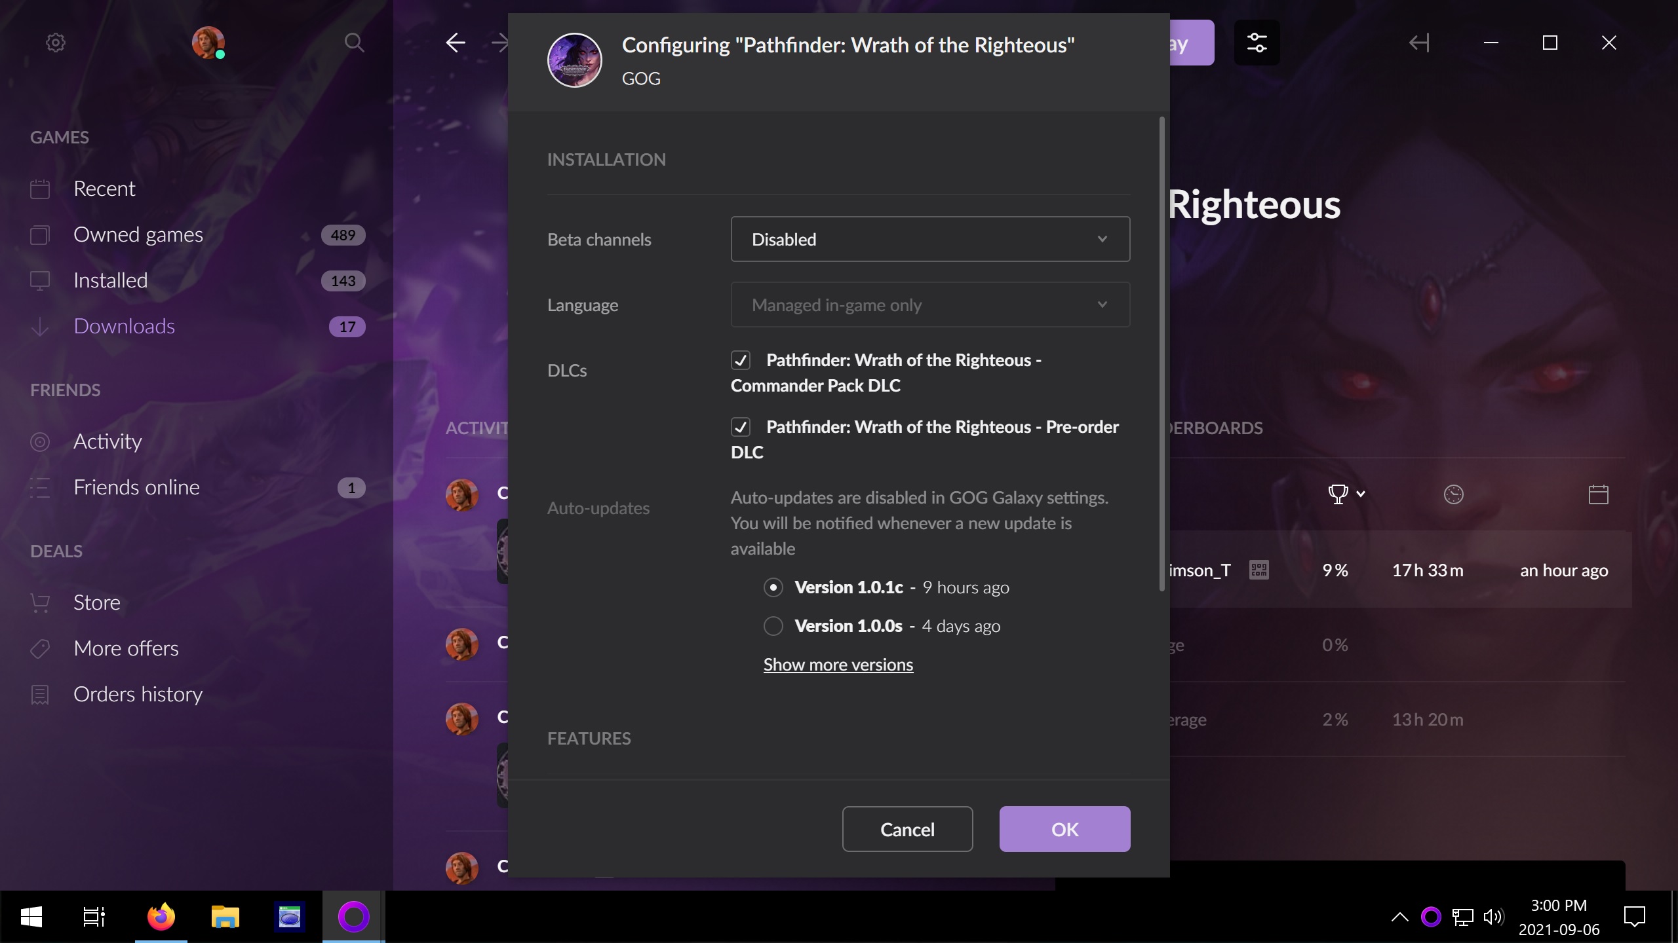Uncheck Commander Pack DLC checkbox
The image size is (1678, 943).
click(x=741, y=360)
